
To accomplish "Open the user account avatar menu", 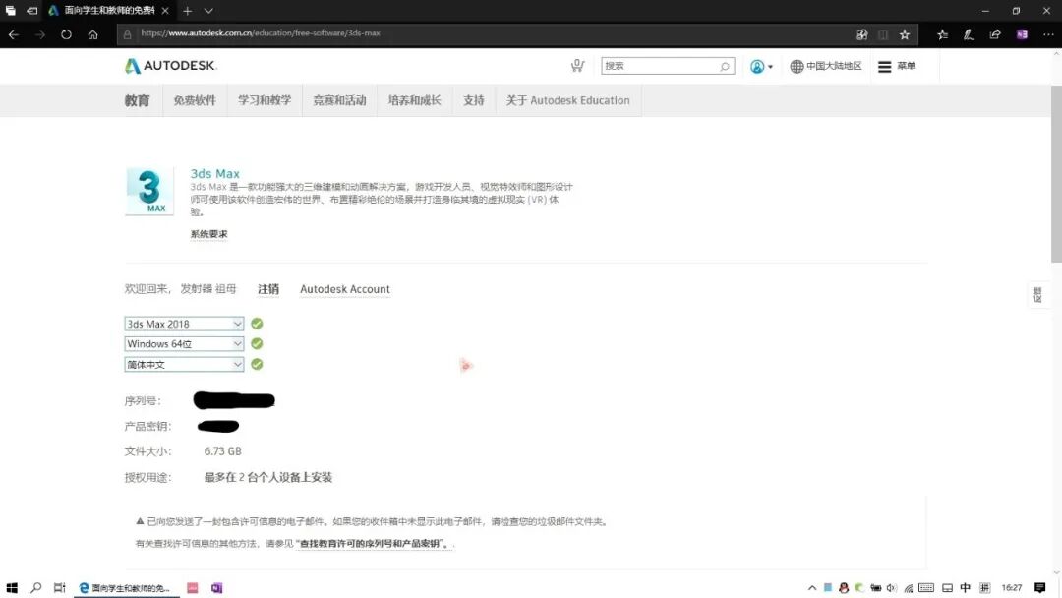I will 761,66.
